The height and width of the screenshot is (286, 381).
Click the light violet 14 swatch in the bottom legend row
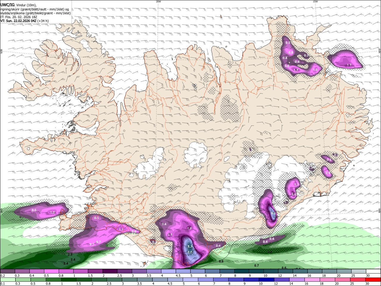point(297,280)
